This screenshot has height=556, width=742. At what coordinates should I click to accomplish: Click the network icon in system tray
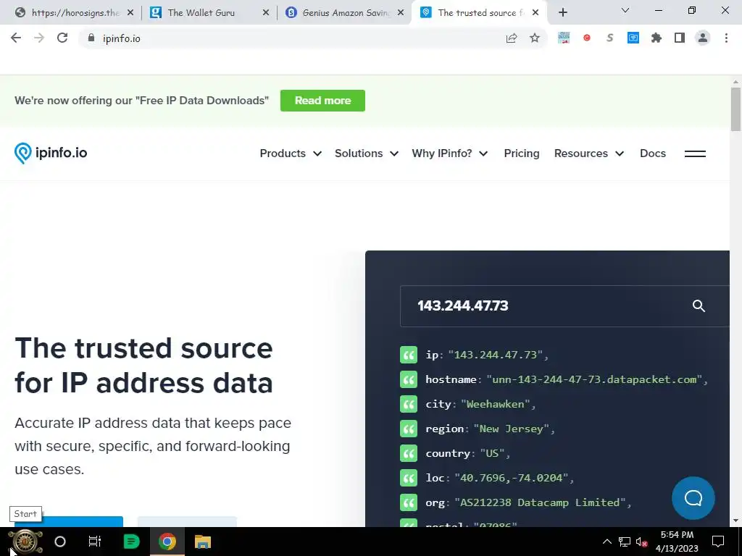tap(624, 542)
